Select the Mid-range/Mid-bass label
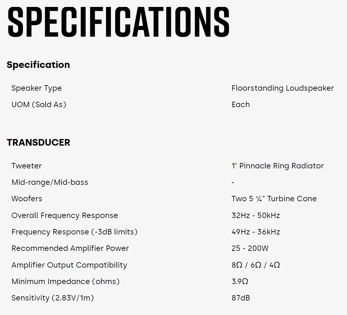The width and height of the screenshot is (347, 315). (x=50, y=182)
